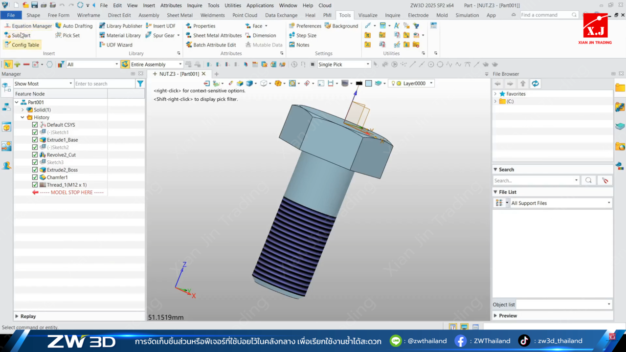This screenshot has width=626, height=352.
Task: Switch to the Sheet Metal ribbon tab
Action: (179, 15)
